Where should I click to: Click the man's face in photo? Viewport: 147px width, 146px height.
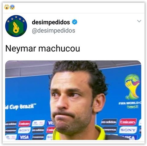point(72,103)
